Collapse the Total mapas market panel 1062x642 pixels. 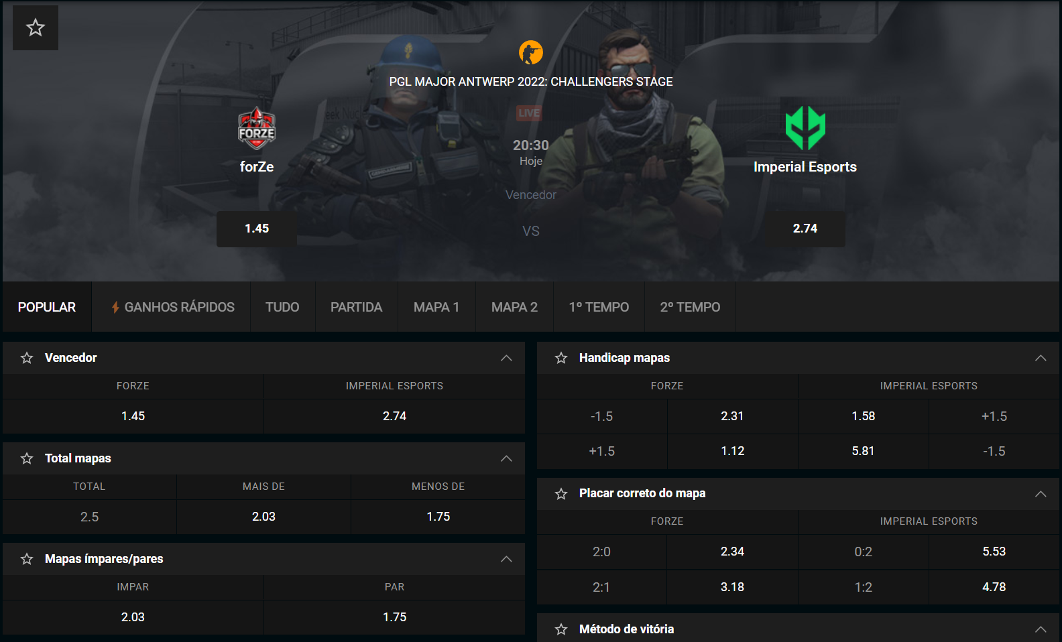point(506,458)
